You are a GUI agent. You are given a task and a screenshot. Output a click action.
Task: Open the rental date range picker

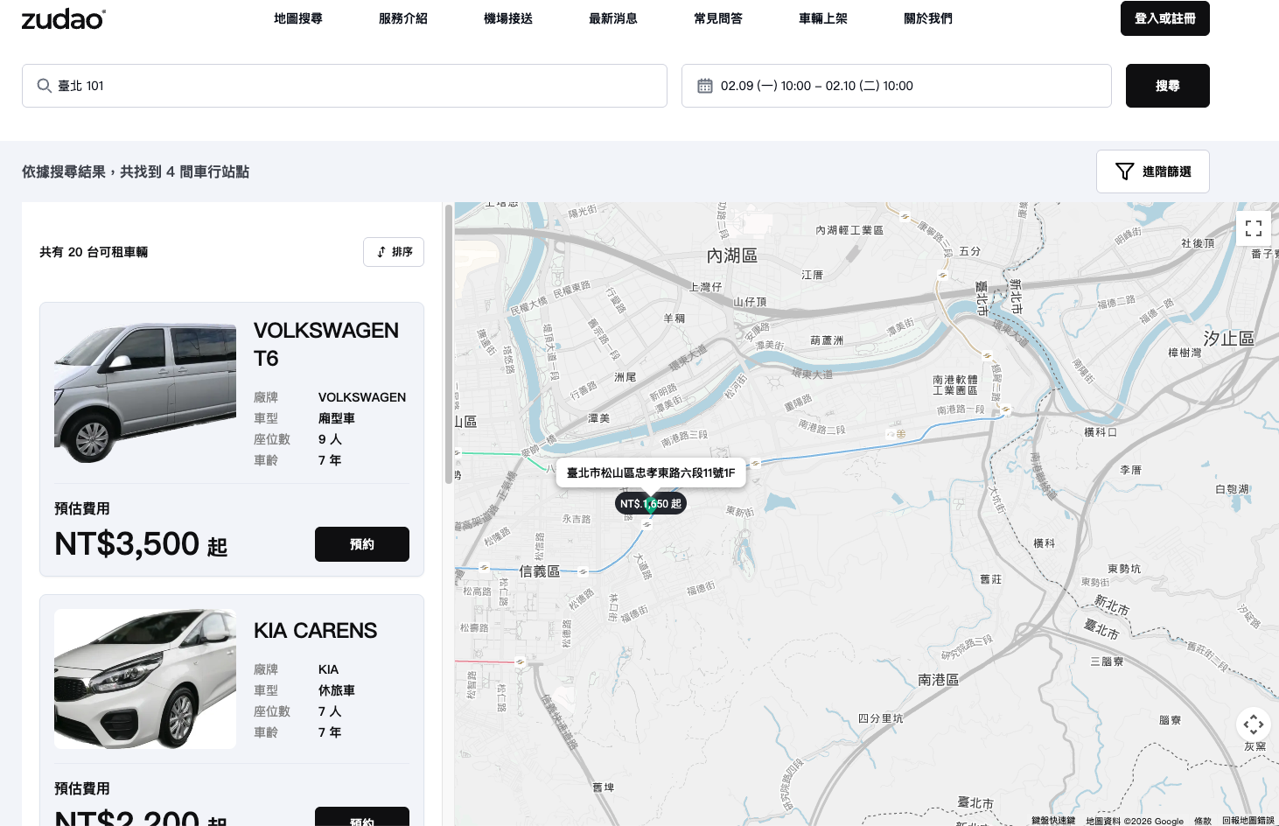(897, 86)
